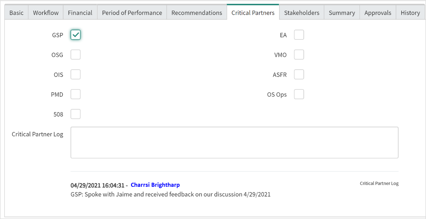Enable the OSG checkbox
Viewport: 426px width, 219px height.
pos(76,55)
